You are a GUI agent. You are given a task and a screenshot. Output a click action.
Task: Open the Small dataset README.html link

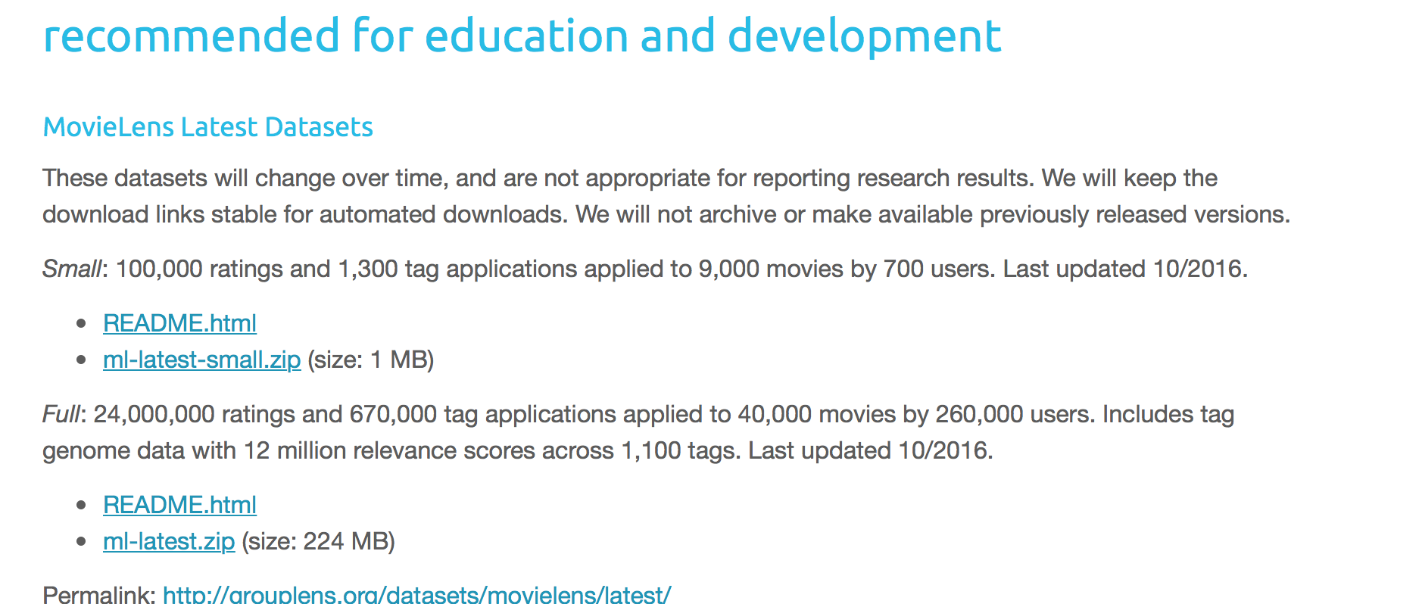(179, 323)
